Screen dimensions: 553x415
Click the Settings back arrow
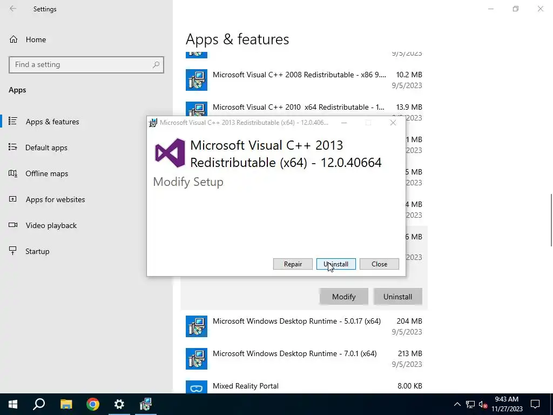(x=13, y=9)
